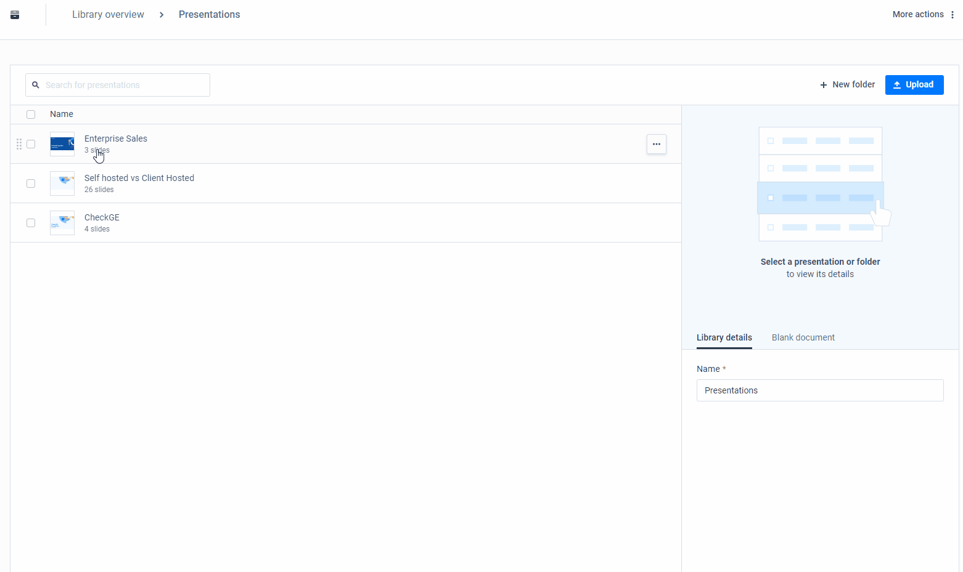Toggle the select-all checkbox in the header
This screenshot has height=572, width=963.
[x=31, y=114]
